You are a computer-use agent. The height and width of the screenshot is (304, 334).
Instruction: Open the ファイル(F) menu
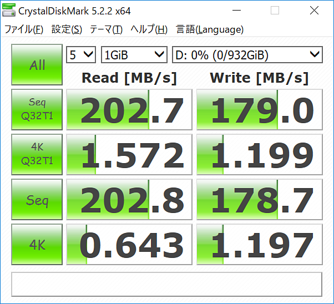(24, 29)
